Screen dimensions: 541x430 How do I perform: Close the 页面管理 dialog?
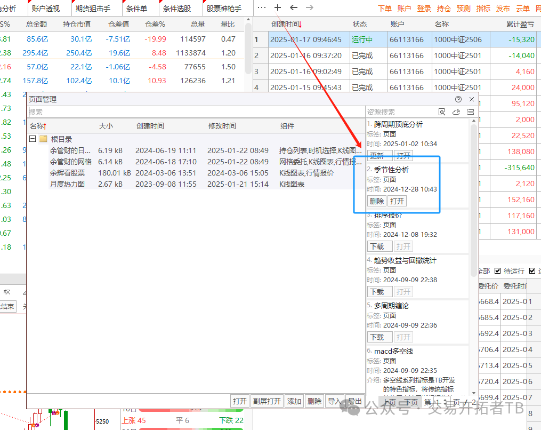472,99
